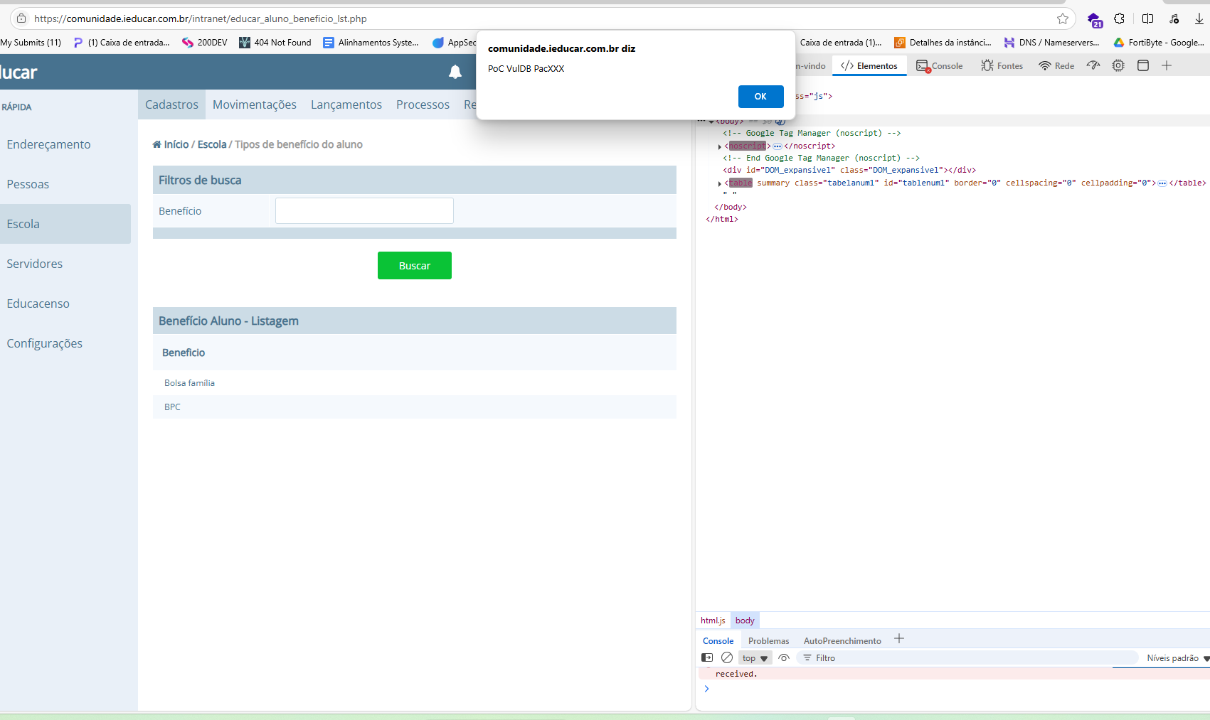Open DNS / Nameservers bookmark

tap(1051, 43)
